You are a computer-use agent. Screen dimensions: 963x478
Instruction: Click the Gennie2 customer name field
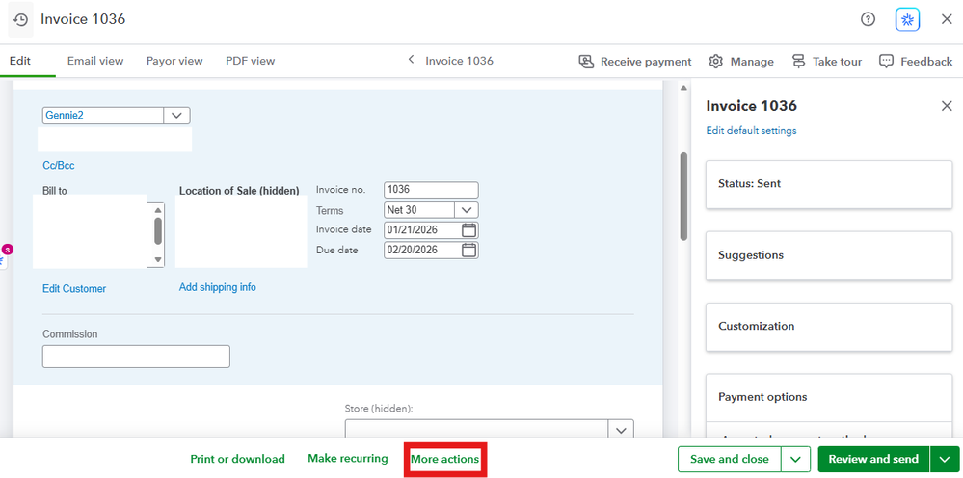[102, 116]
